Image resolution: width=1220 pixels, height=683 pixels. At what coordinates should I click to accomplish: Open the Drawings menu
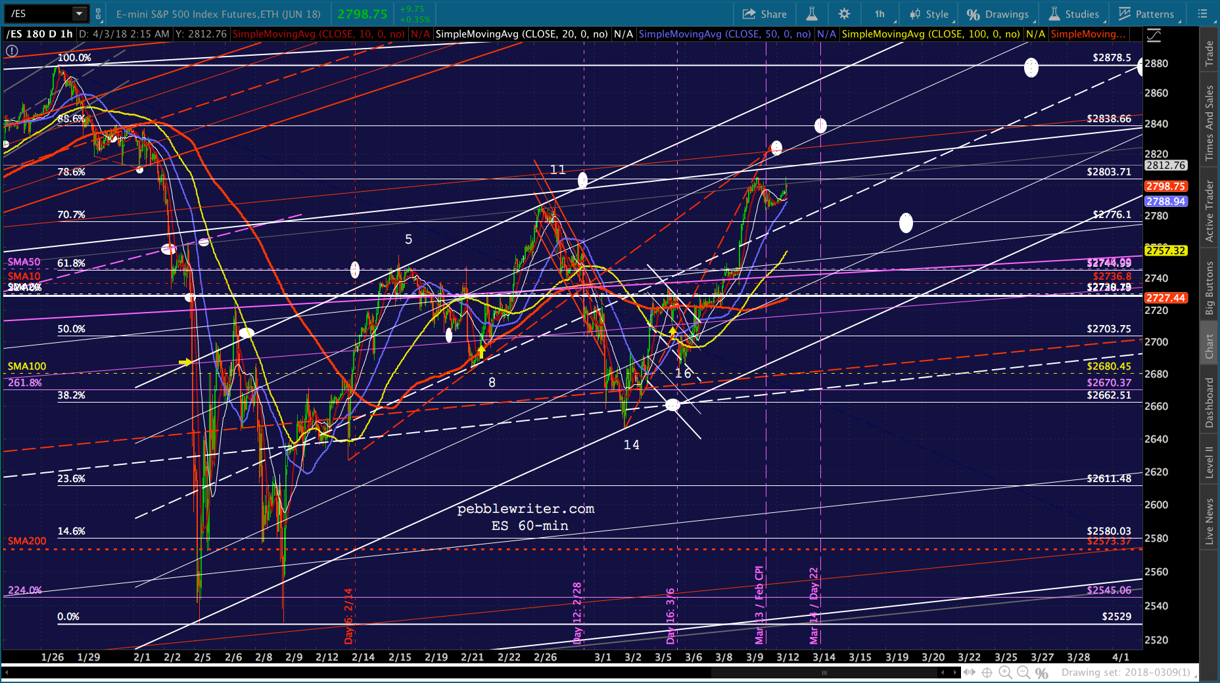[x=998, y=14]
